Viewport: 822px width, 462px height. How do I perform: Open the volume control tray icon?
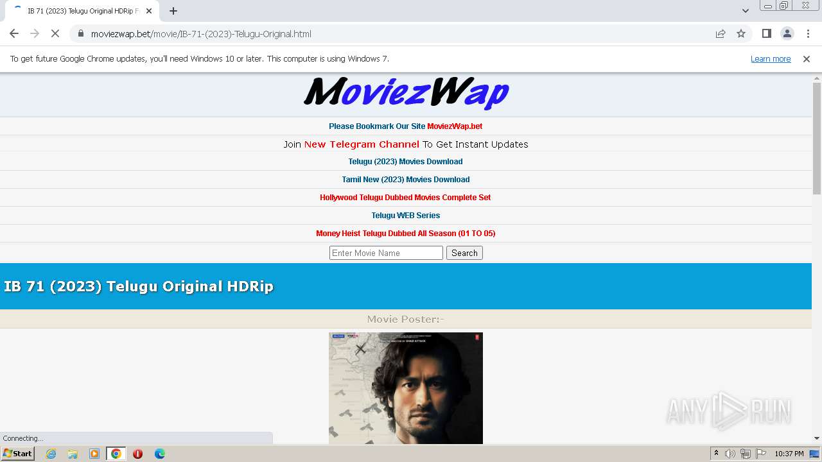point(730,454)
